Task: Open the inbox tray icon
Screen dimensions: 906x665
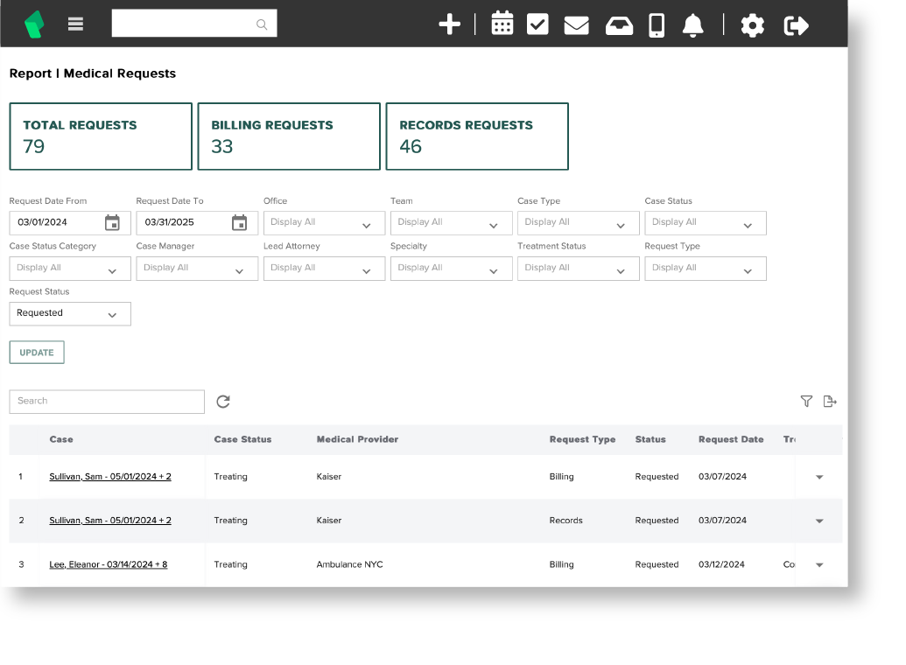Action: click(x=619, y=25)
